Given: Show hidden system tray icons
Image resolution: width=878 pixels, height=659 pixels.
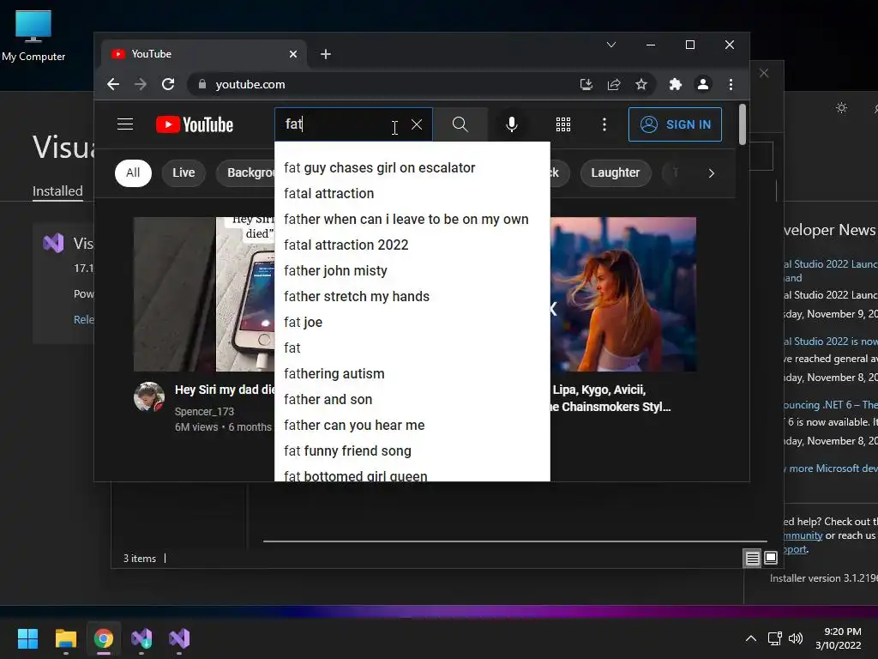Looking at the screenshot, I should pos(751,638).
